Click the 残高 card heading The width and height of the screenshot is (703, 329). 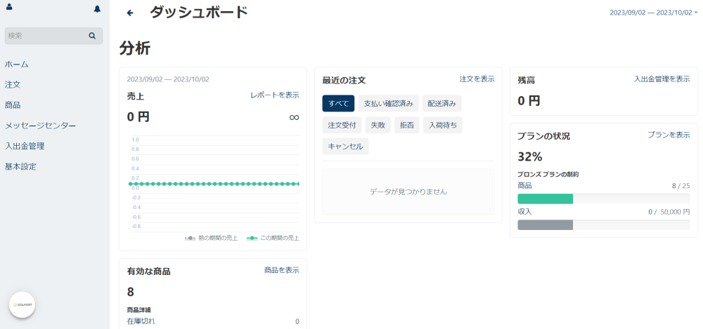(x=527, y=80)
